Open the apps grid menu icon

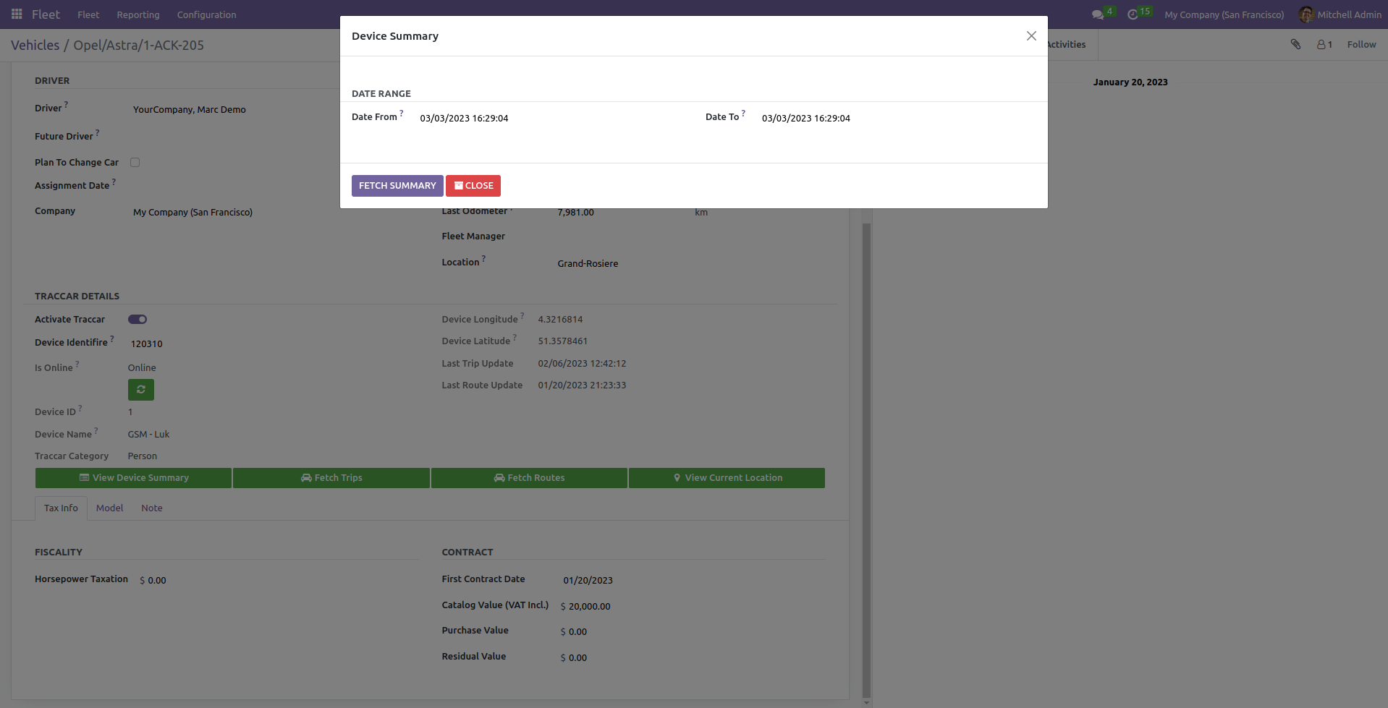click(x=17, y=14)
